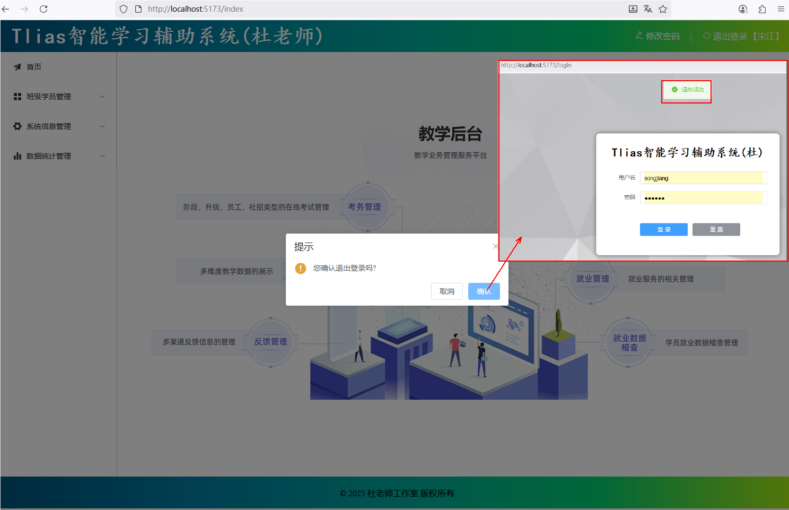Expand the 班级学员管理 menu arrow

coord(102,97)
